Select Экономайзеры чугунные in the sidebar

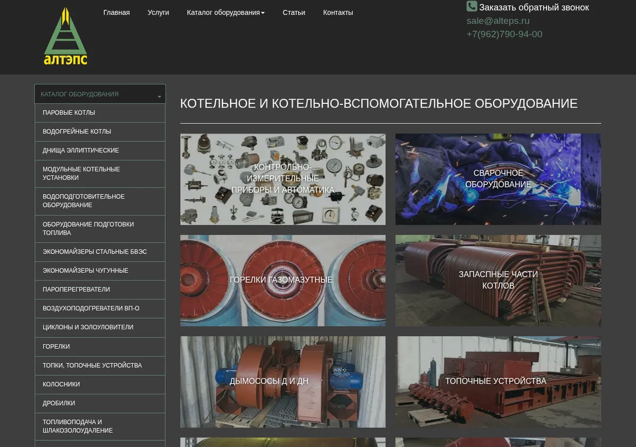100,271
